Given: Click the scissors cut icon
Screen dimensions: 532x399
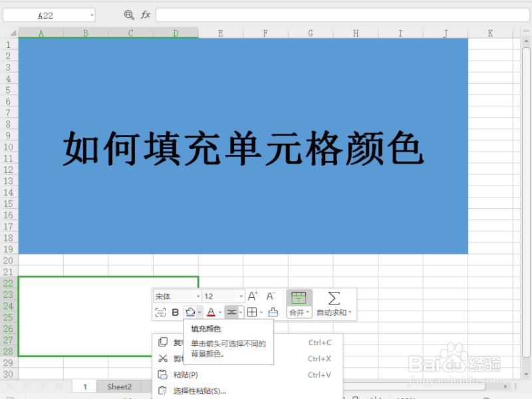Looking at the screenshot, I should click(x=163, y=358).
